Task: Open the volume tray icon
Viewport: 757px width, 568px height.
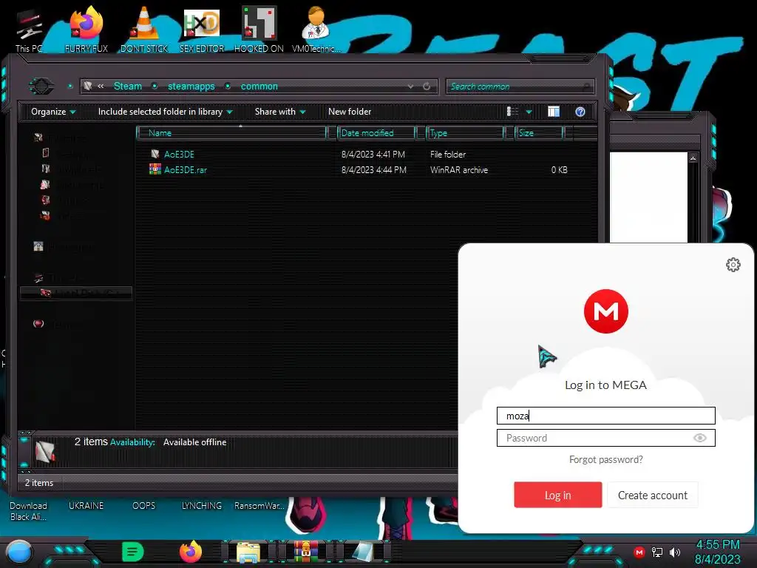Action: point(675,552)
